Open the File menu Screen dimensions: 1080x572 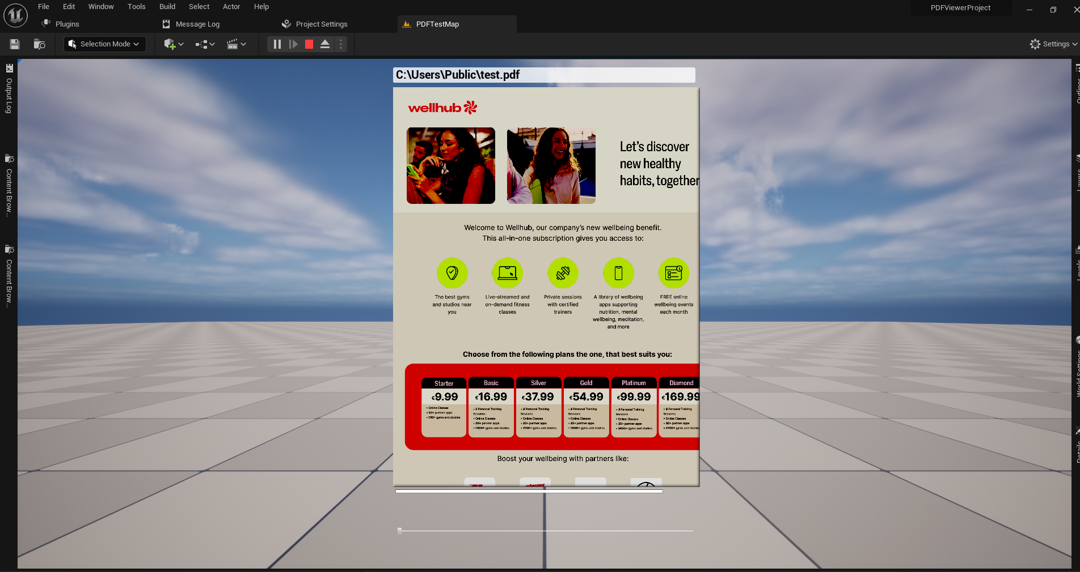tap(44, 7)
